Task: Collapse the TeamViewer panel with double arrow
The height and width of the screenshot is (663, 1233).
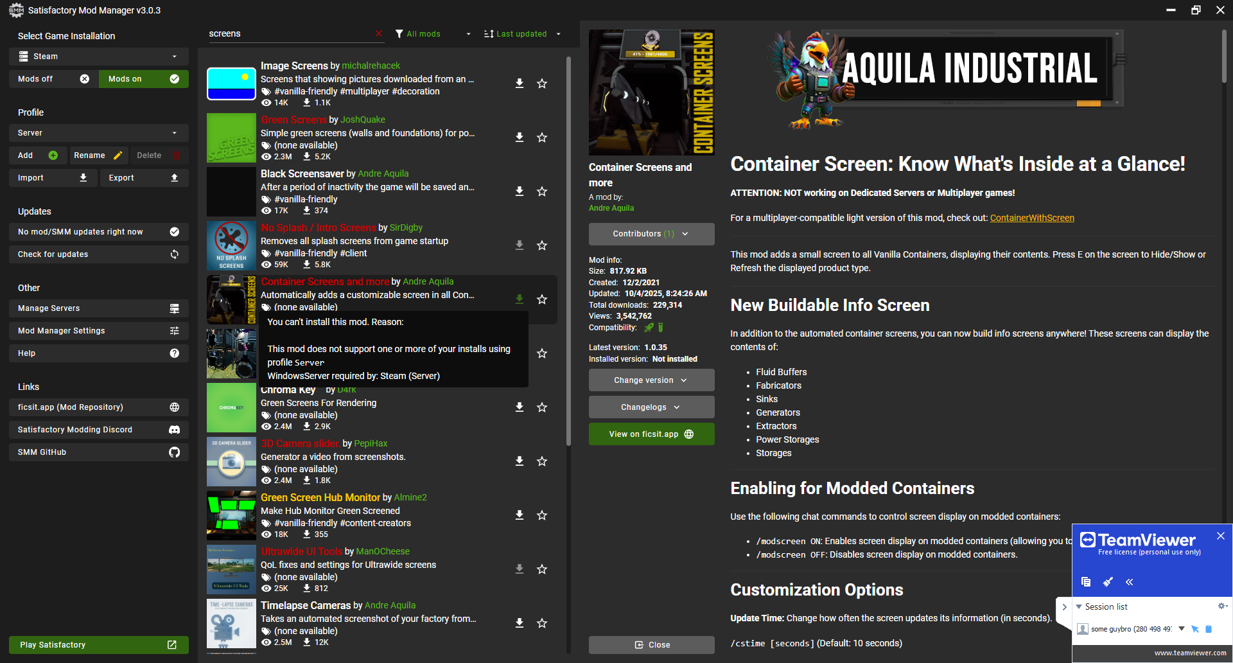Action: (1129, 582)
